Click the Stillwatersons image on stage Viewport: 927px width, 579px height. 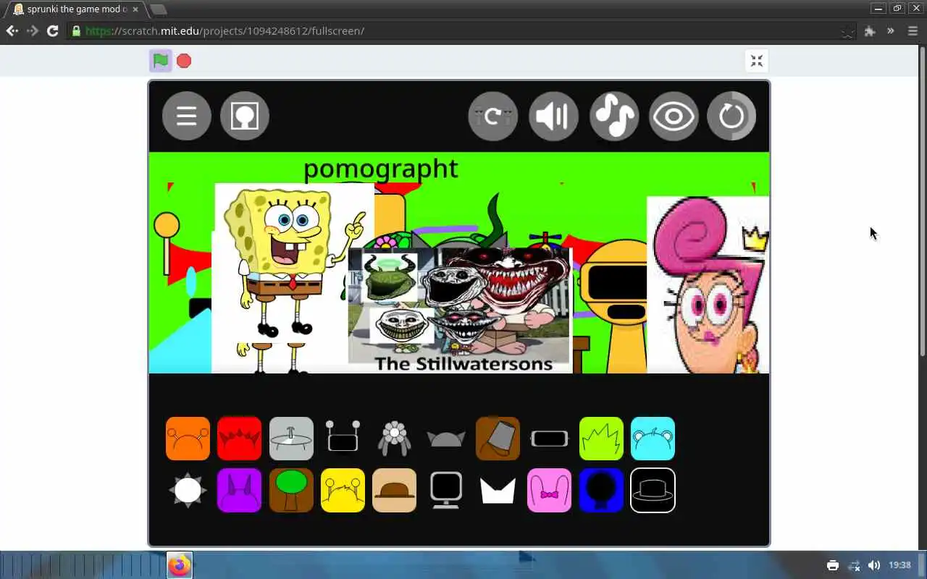pos(460,310)
